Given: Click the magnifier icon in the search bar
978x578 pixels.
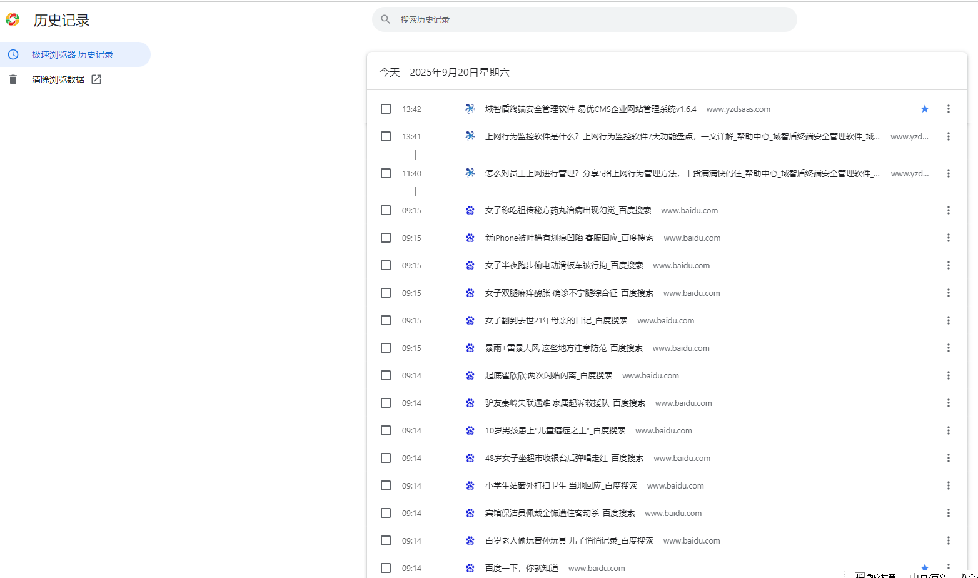Looking at the screenshot, I should pos(385,19).
